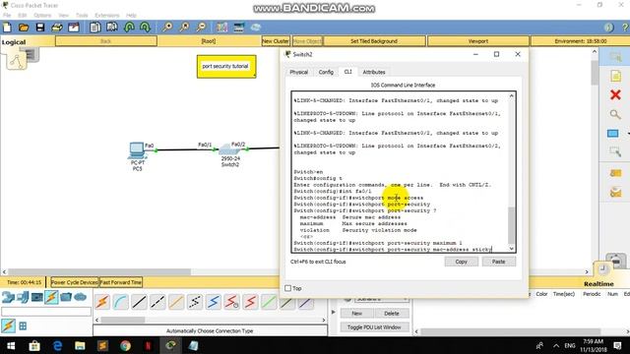
Task: Select the Add Simple PDU envelope tool
Action: [615, 173]
